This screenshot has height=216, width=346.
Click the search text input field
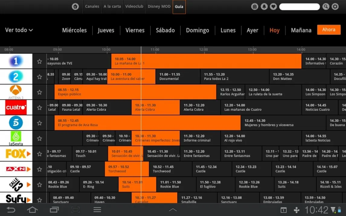coord(299,7)
